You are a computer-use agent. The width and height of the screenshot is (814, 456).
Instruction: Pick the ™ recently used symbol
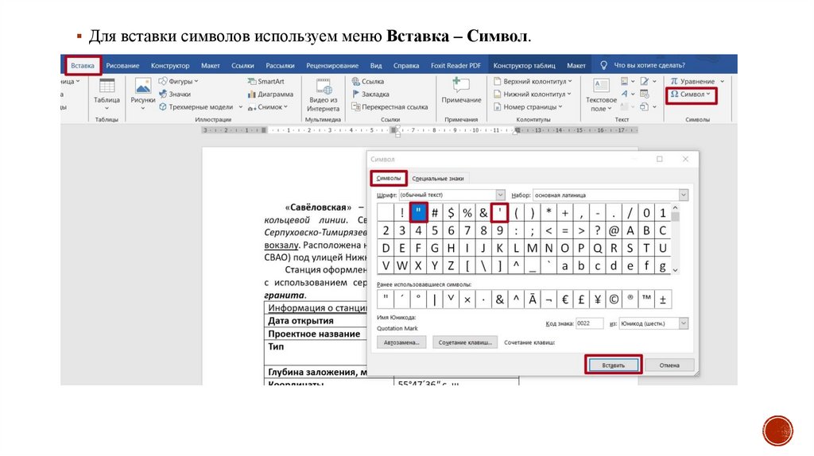click(x=646, y=299)
